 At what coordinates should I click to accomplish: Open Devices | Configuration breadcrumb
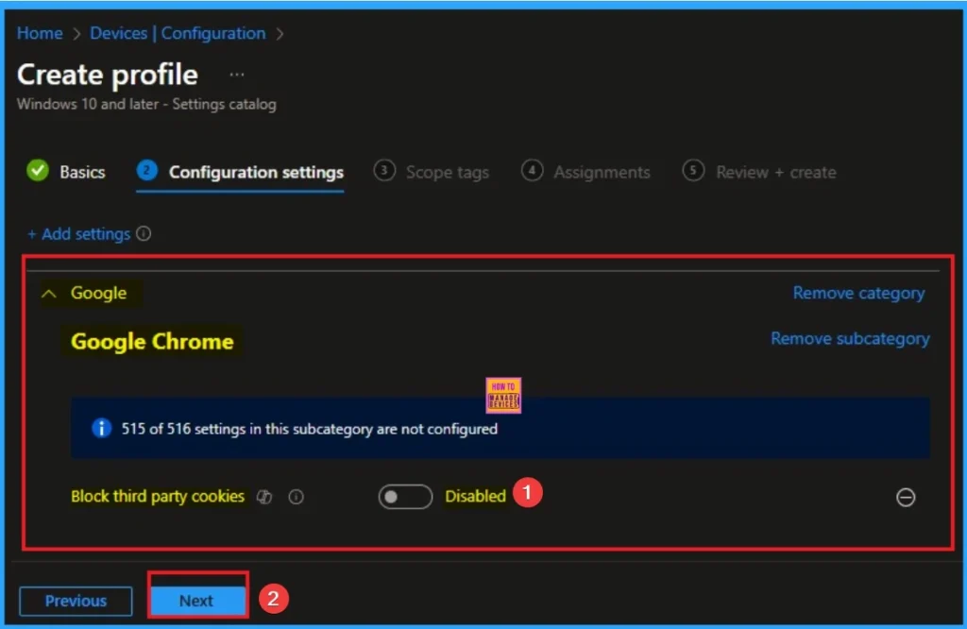click(178, 33)
